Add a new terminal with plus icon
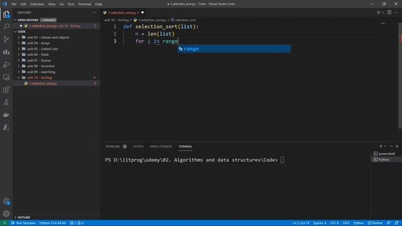402x226 pixels. pyautogui.click(x=381, y=146)
